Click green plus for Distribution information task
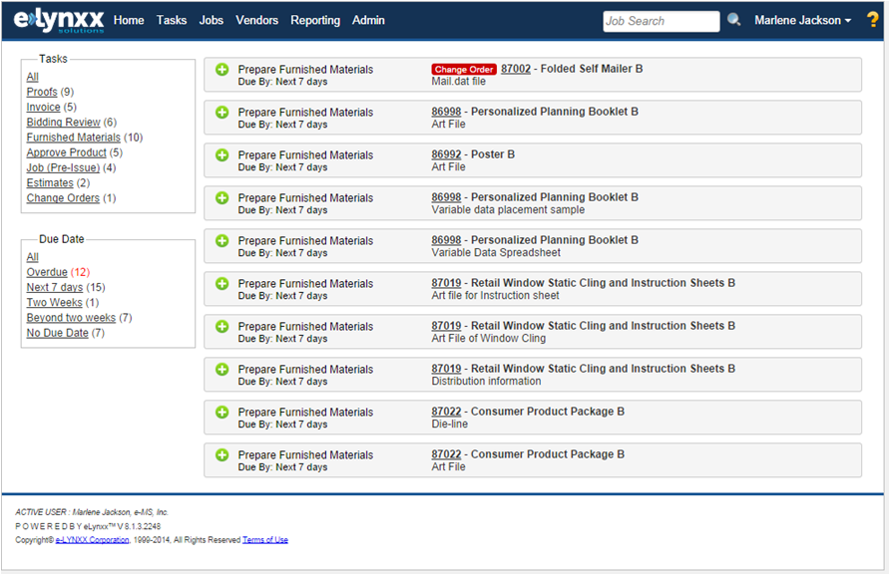 [x=222, y=370]
